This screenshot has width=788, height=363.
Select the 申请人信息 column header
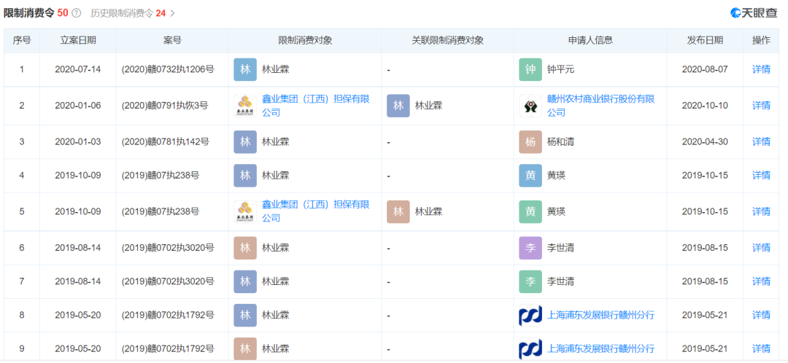coord(590,41)
